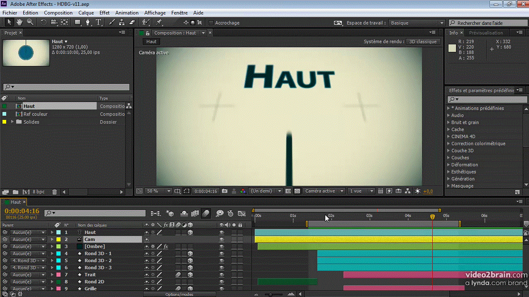Select the Hand tool
This screenshot has height=297, width=529.
pos(20,22)
